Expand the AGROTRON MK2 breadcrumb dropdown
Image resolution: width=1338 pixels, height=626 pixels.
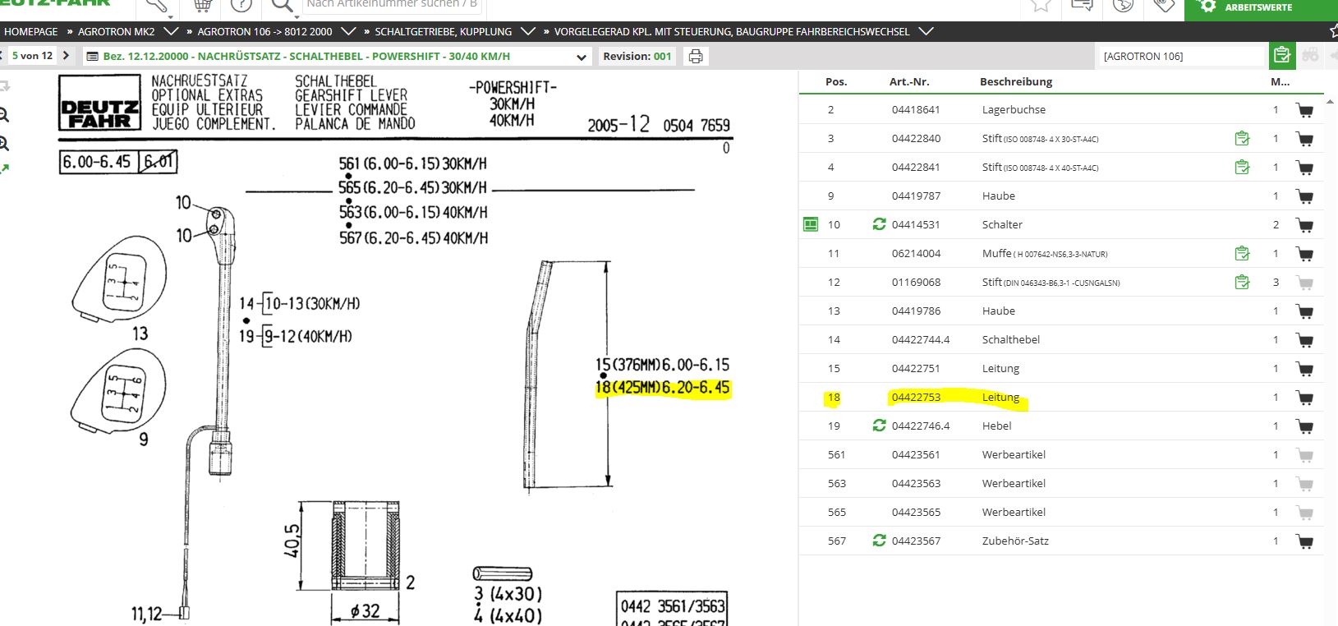[171, 31]
